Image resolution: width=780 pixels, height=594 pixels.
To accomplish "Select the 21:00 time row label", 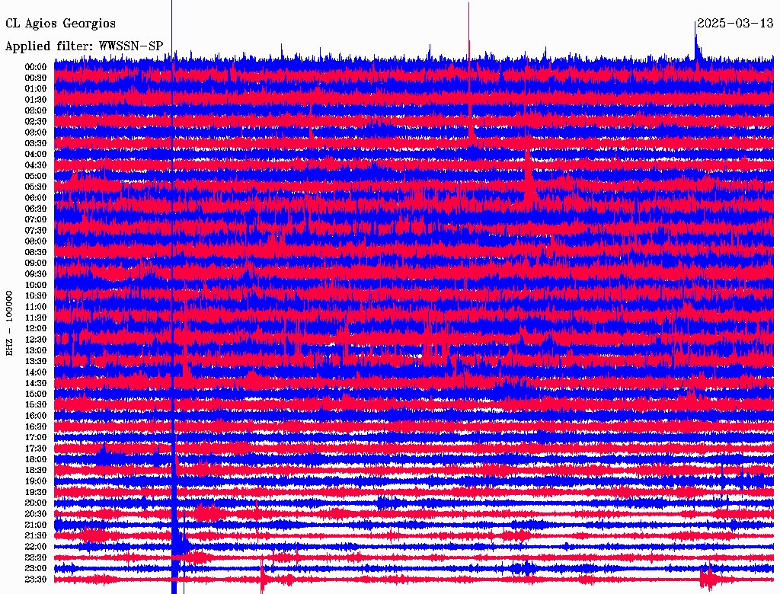I will tap(36, 525).
